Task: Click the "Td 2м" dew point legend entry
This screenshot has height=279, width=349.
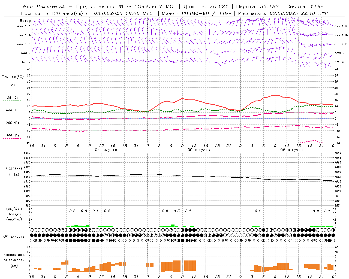Action: tap(13, 98)
